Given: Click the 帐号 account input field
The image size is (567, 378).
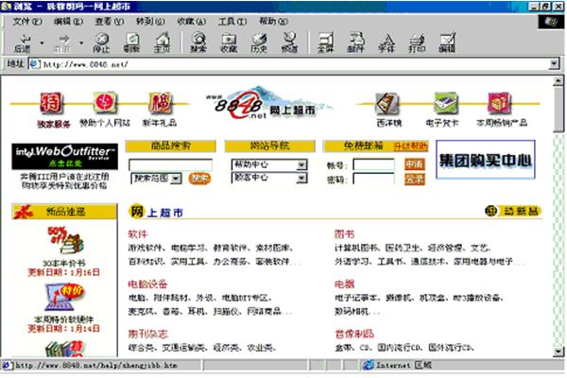Looking at the screenshot, I should point(372,164).
